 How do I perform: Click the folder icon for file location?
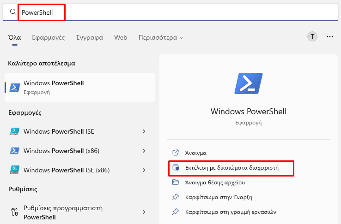click(x=176, y=182)
